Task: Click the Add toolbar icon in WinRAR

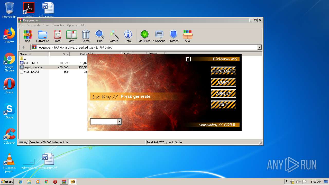Action: pyautogui.click(x=28, y=36)
